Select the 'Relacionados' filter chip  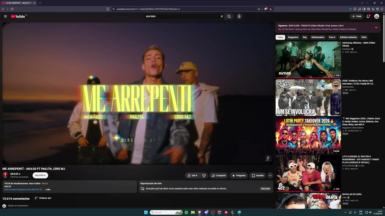click(318, 37)
